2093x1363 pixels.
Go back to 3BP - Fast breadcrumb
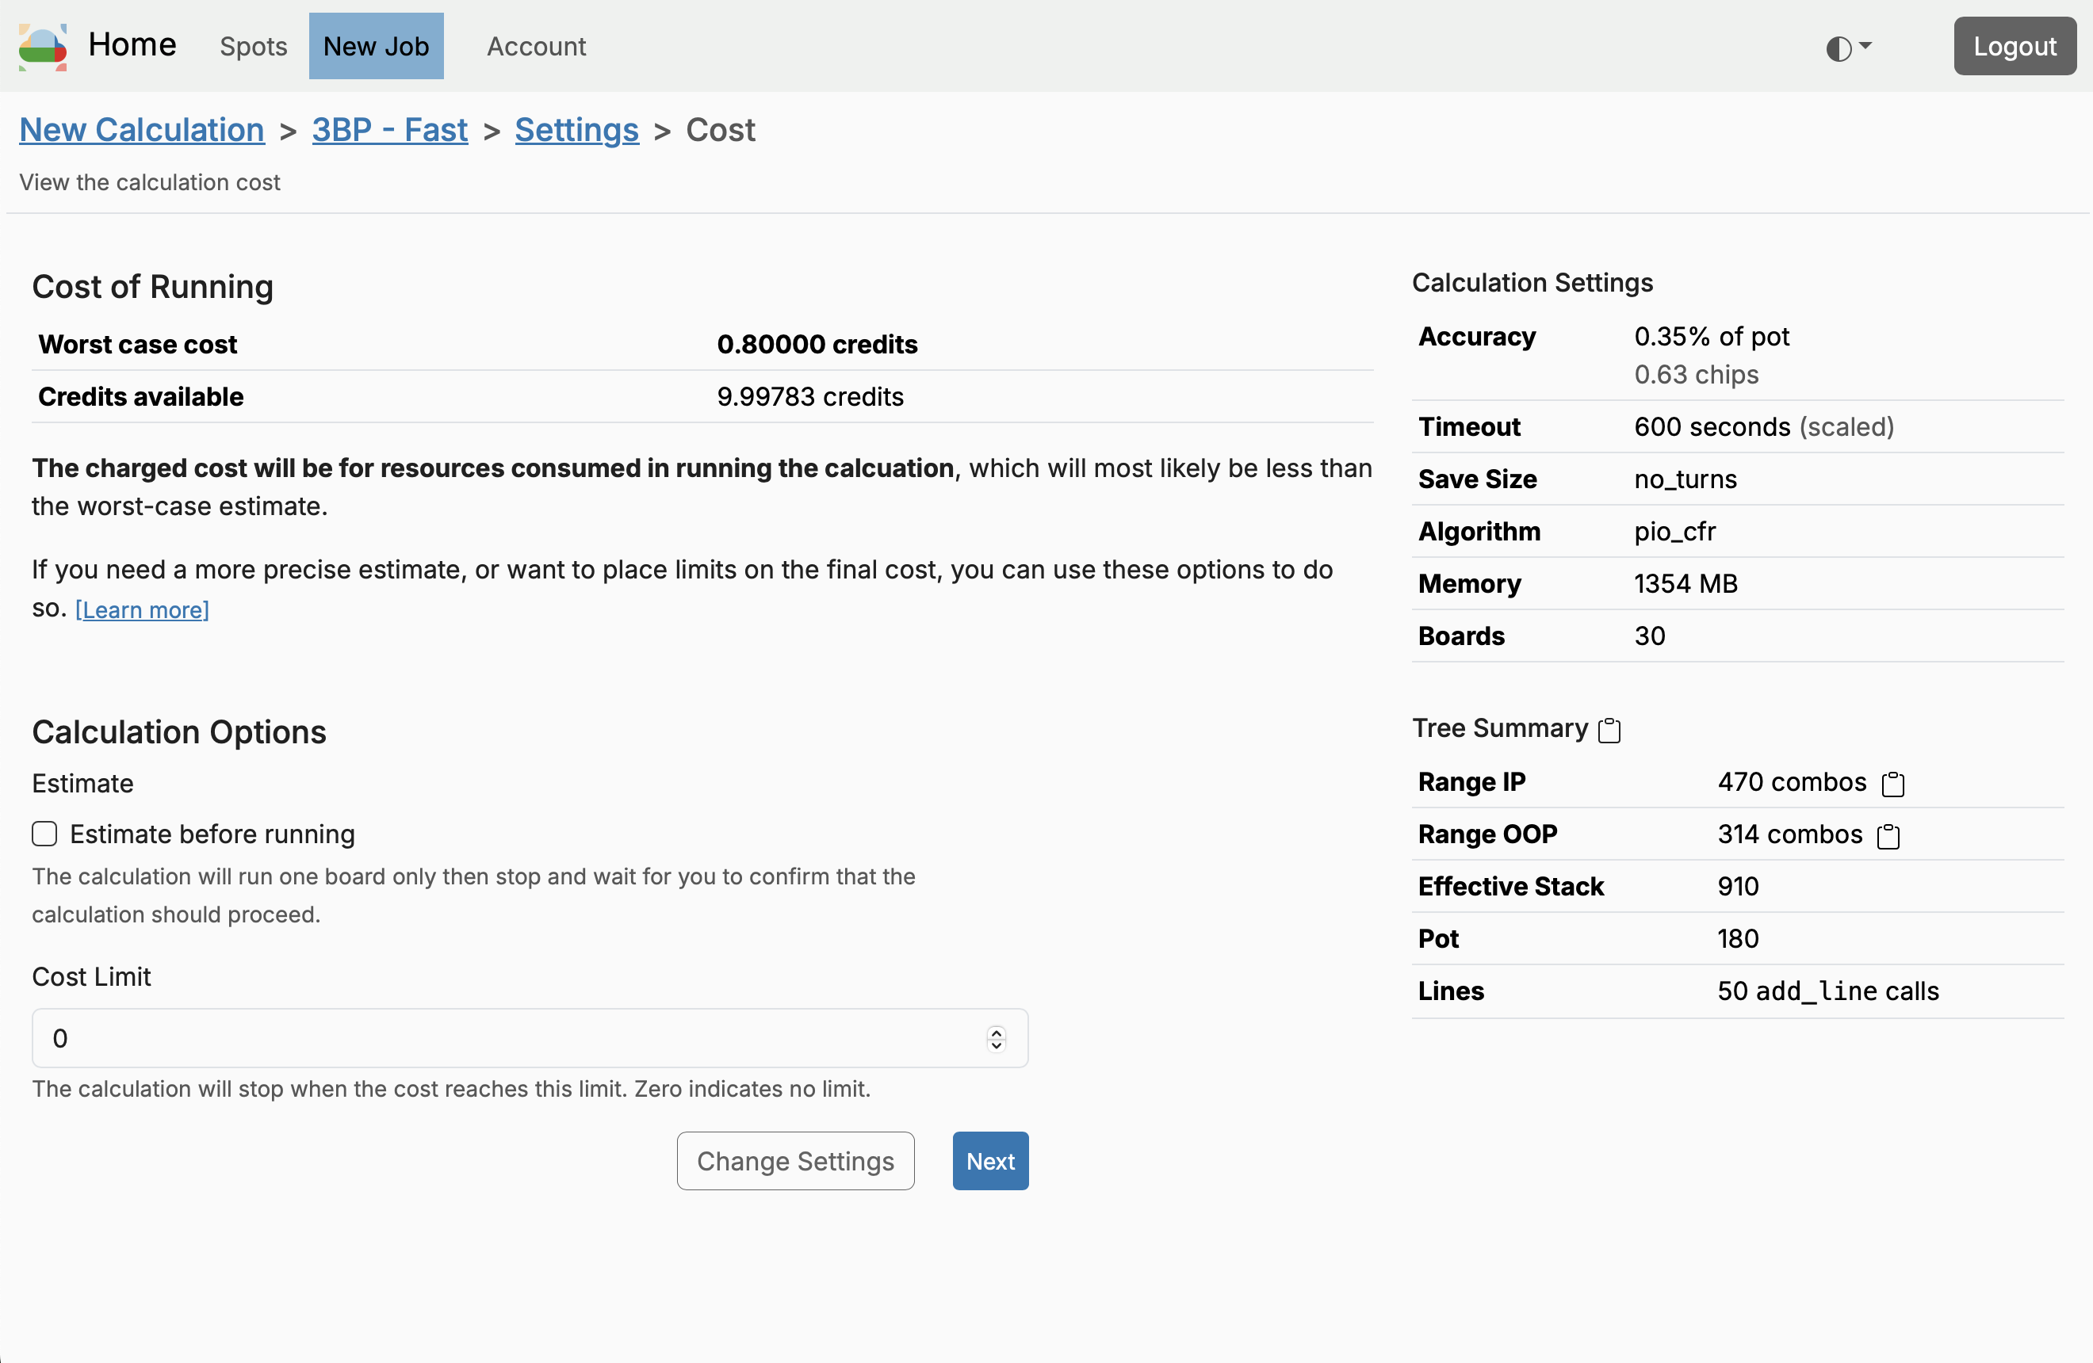point(389,130)
